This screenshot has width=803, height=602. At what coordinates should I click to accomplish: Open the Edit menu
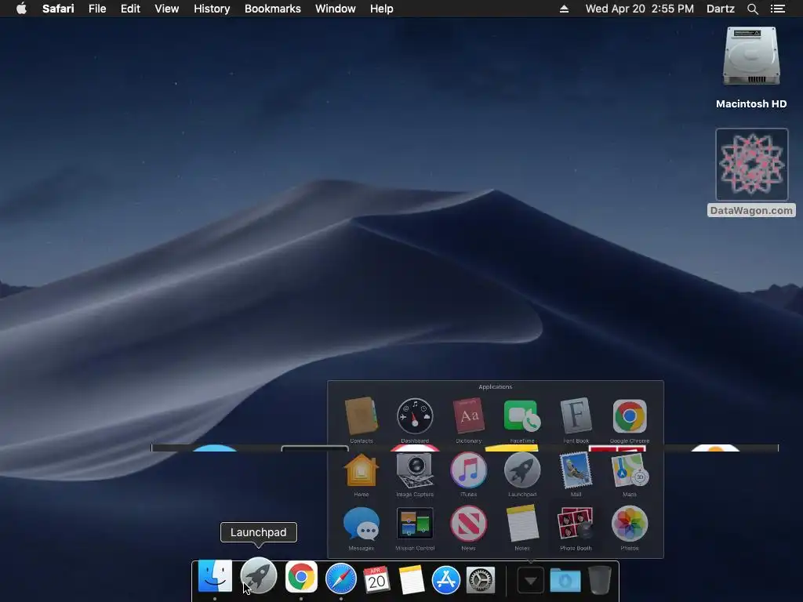tap(131, 9)
